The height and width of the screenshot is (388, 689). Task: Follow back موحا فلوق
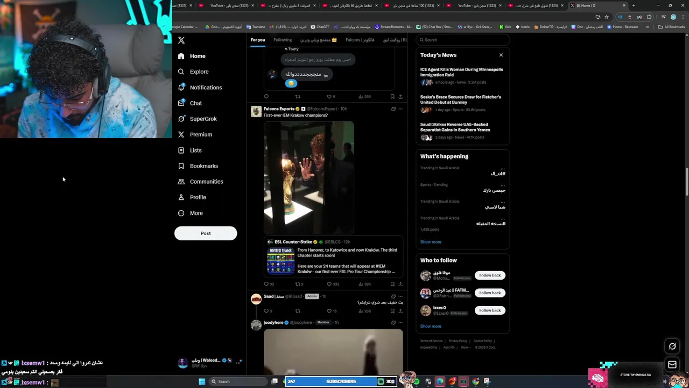[490, 275]
